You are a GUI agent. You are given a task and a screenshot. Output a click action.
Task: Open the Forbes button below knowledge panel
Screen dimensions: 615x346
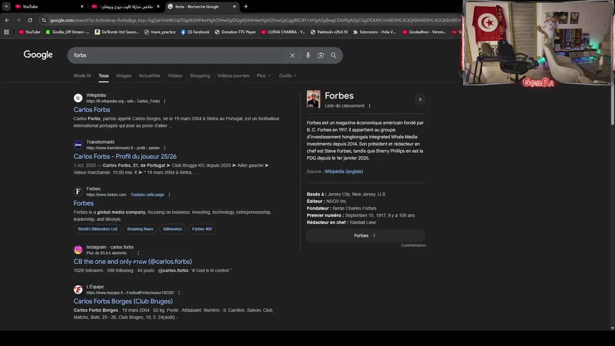pos(366,235)
